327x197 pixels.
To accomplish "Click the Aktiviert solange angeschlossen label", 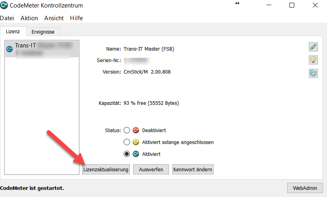I will click(178, 142).
